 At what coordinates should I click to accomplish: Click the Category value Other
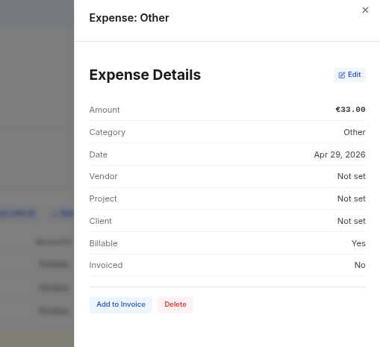point(355,132)
